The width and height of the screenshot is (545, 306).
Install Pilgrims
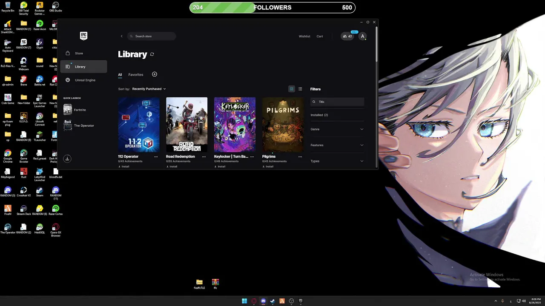[268, 167]
